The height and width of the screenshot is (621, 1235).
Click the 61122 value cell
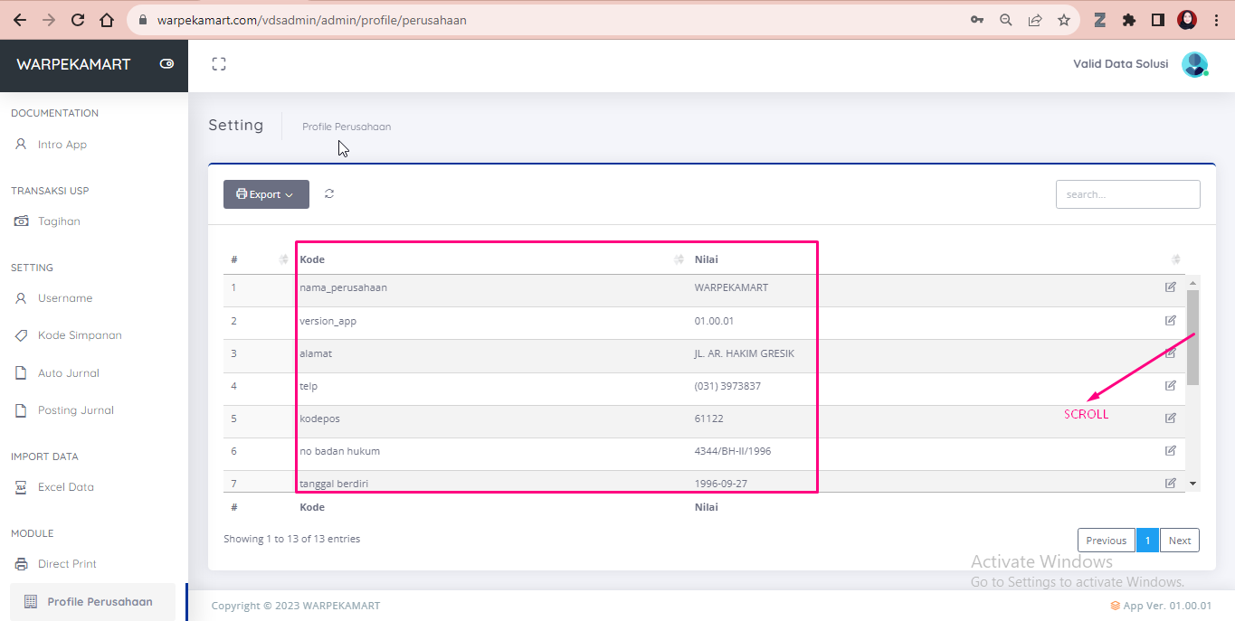pyautogui.click(x=708, y=419)
